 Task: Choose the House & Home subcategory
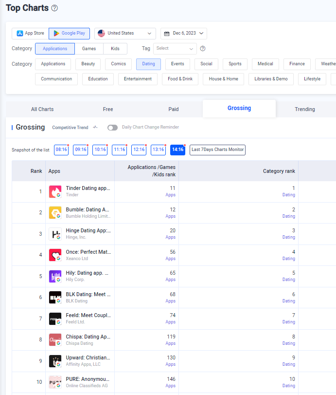click(x=223, y=79)
